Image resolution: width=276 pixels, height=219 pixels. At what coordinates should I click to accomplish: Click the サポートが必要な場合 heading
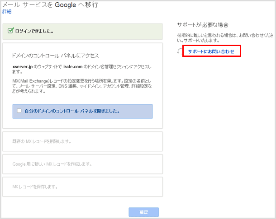click(x=203, y=25)
